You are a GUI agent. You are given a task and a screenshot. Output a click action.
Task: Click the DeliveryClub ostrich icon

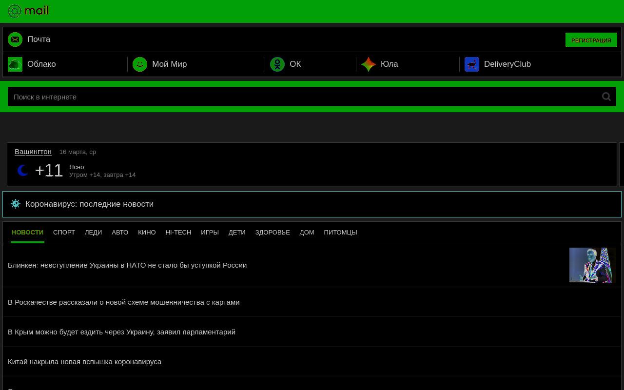tap(472, 64)
